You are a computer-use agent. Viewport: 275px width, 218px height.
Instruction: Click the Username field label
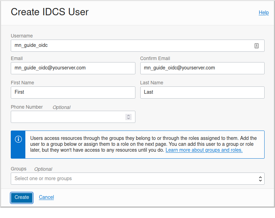[22, 36]
